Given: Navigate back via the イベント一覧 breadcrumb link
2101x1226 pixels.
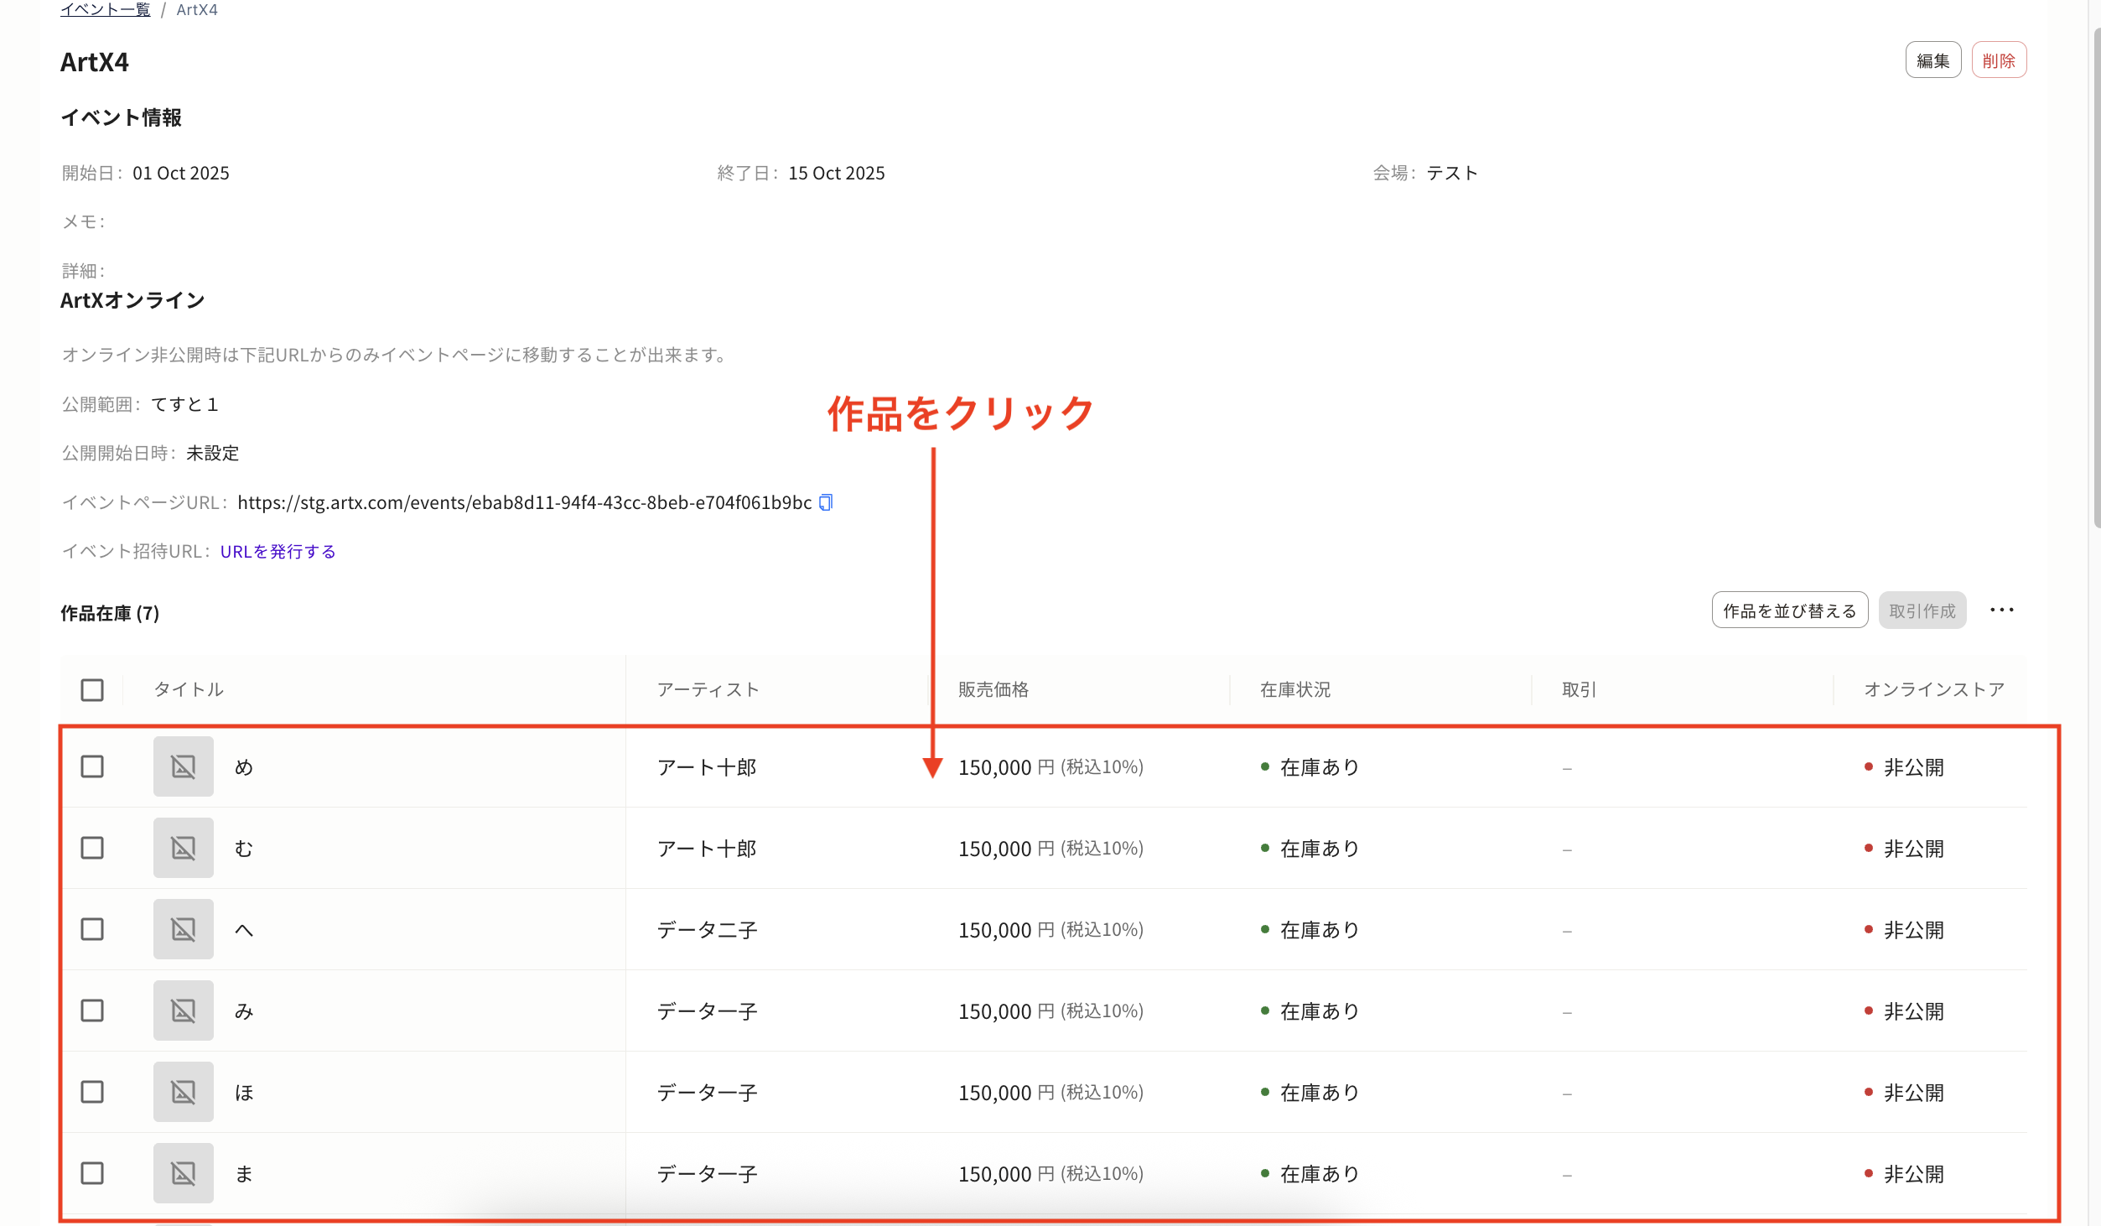Looking at the screenshot, I should (104, 9).
